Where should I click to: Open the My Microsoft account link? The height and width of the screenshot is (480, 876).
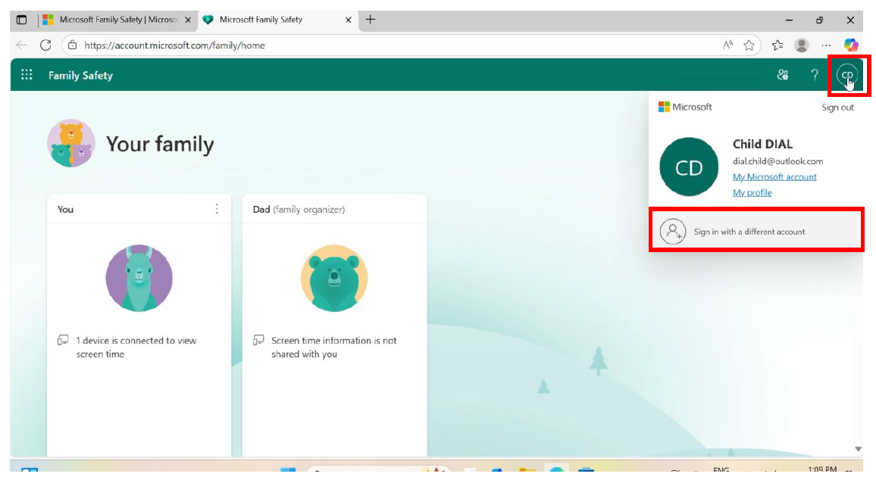[774, 177]
